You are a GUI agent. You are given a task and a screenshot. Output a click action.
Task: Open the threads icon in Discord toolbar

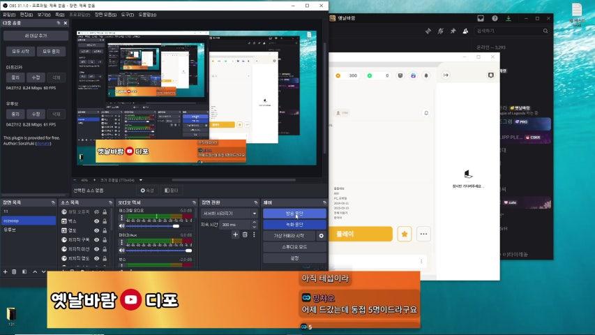tap(428, 31)
